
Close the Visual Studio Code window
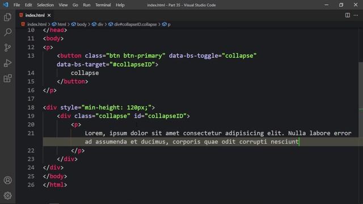coord(356,5)
